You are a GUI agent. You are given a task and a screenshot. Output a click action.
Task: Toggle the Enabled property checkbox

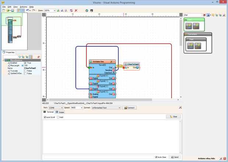pyautogui.click(x=25, y=63)
